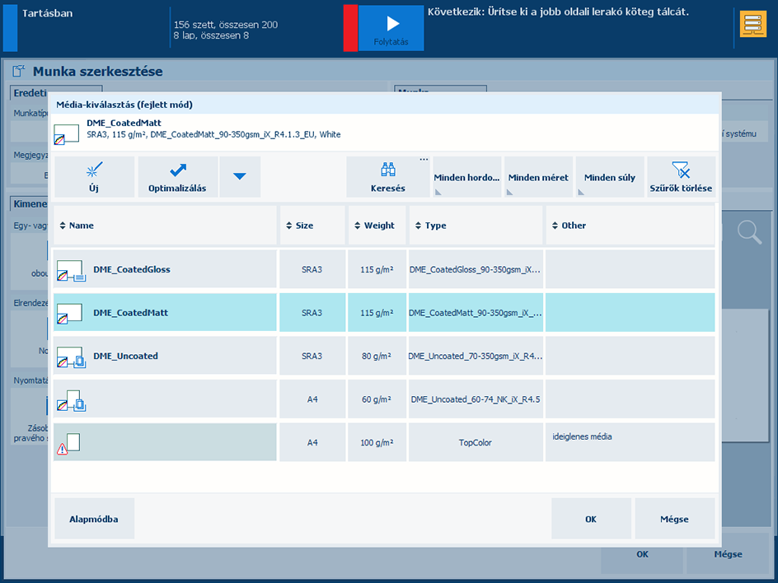Click Szűrők törlése clear filters icon
Screen dimensions: 778x583
(x=681, y=177)
